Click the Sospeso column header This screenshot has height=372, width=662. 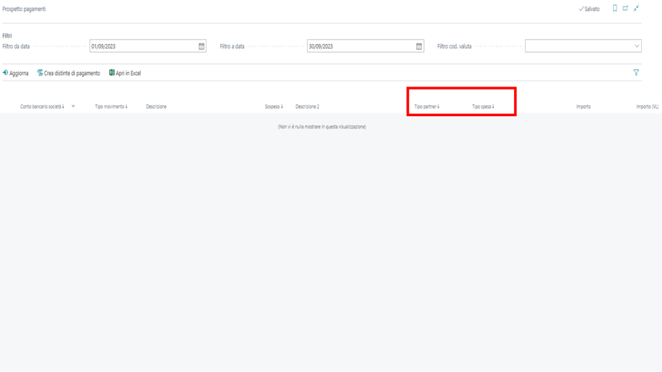coord(274,107)
